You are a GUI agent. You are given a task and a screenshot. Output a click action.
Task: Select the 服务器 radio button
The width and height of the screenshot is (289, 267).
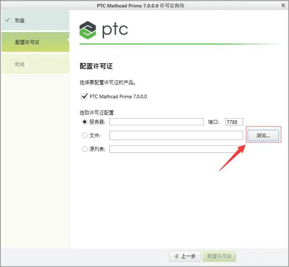click(x=84, y=122)
